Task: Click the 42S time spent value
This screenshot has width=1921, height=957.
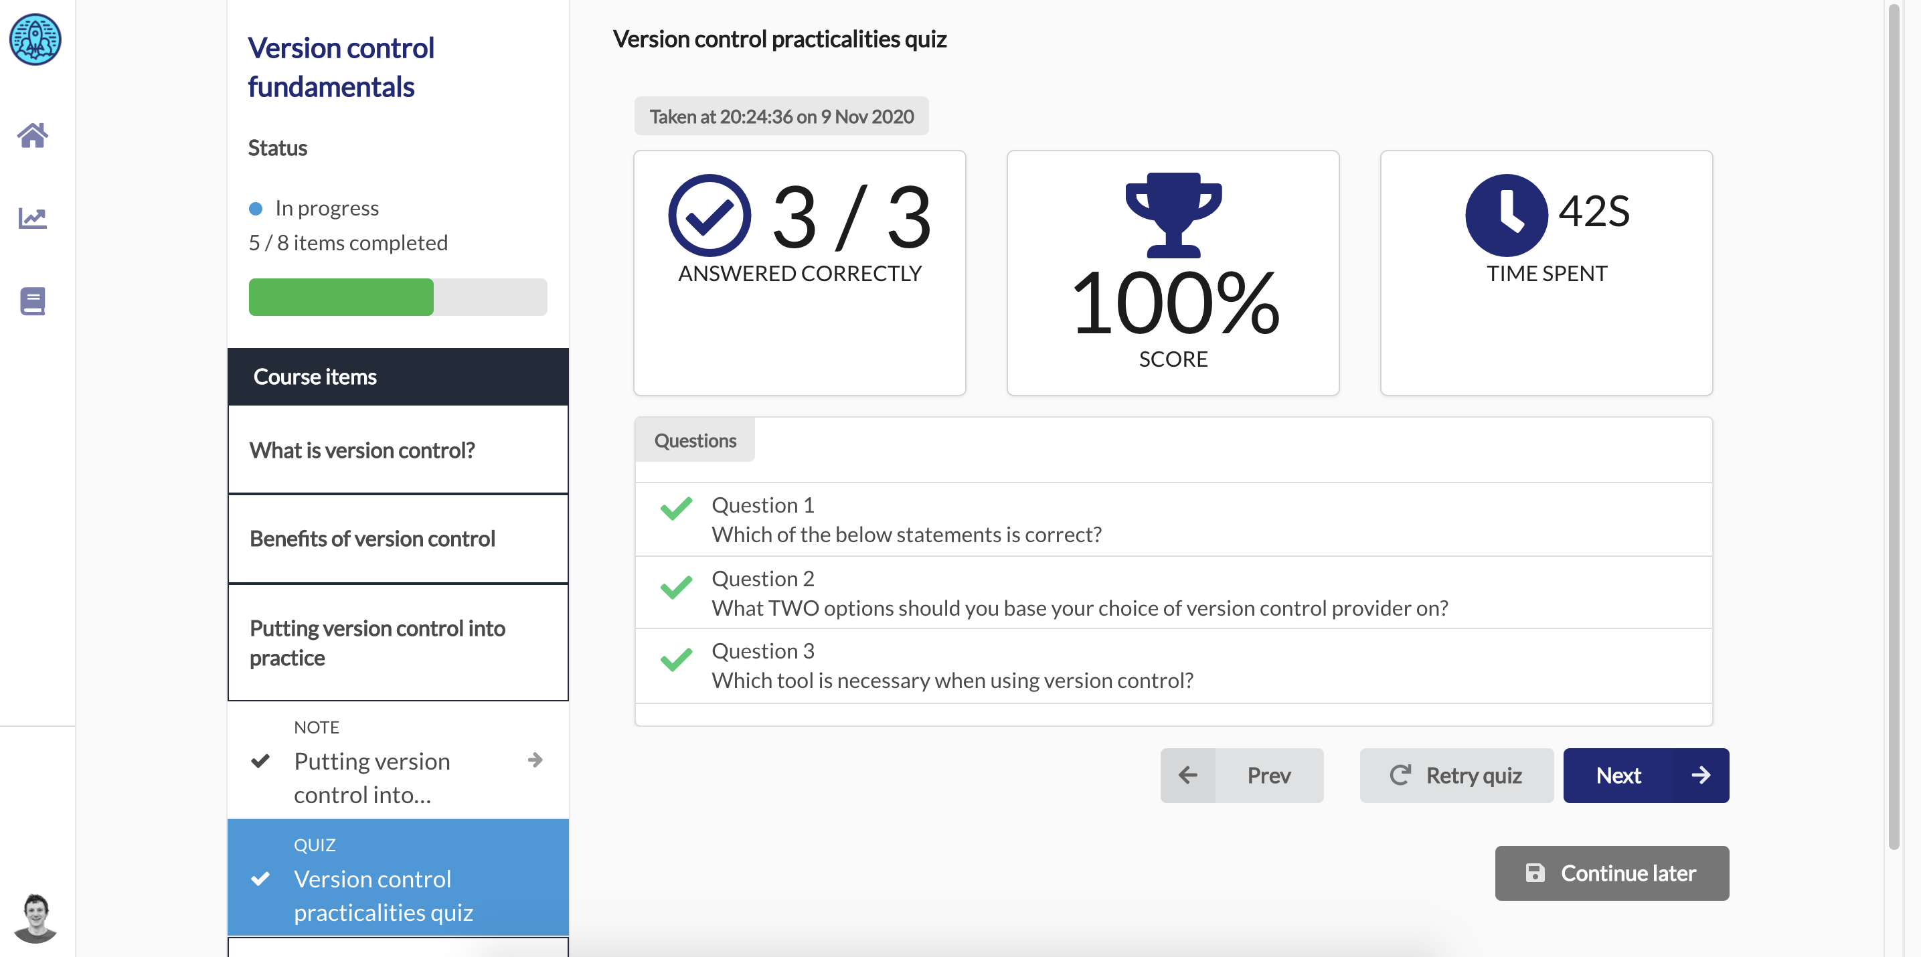Action: point(1594,211)
